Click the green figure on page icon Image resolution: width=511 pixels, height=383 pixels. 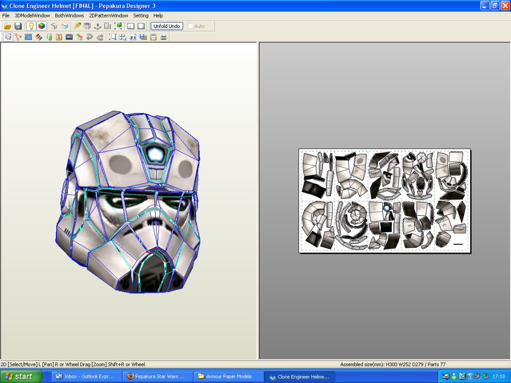(x=49, y=37)
